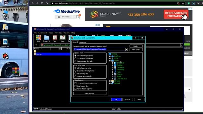Click the Cancel button in extraction dialog
The height and width of the screenshot is (114, 203).
[128, 99]
